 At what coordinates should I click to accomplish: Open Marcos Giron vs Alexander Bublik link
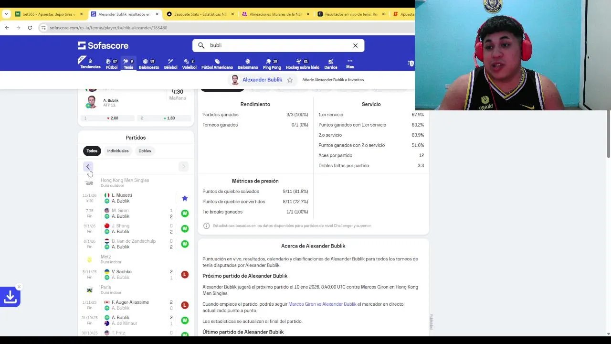322,304
